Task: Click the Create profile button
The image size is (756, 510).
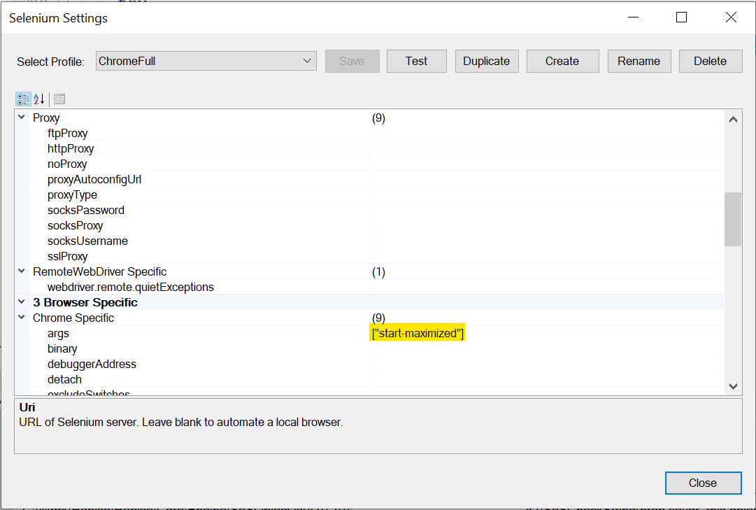Action: pyautogui.click(x=562, y=61)
